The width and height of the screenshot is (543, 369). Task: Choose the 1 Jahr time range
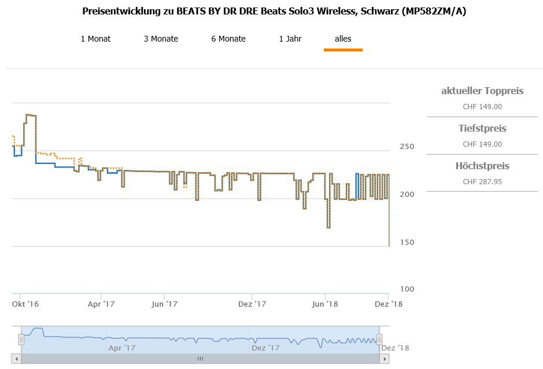(290, 39)
